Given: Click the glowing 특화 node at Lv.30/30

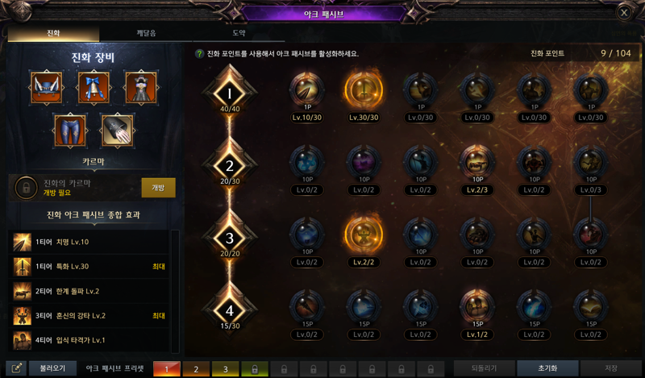Looking at the screenshot, I should (x=364, y=89).
